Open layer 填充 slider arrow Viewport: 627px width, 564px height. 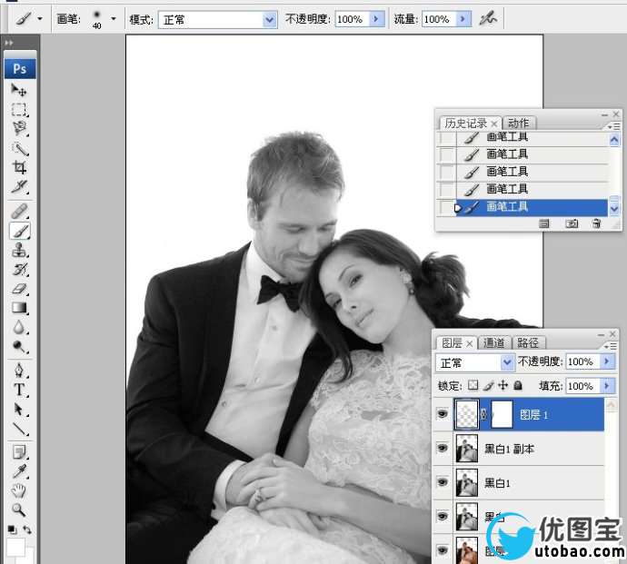click(607, 386)
